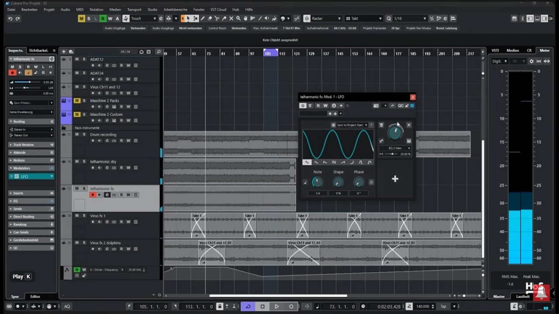Select the square LFO waveform icon
This screenshot has width=559, height=314.
[334, 162]
